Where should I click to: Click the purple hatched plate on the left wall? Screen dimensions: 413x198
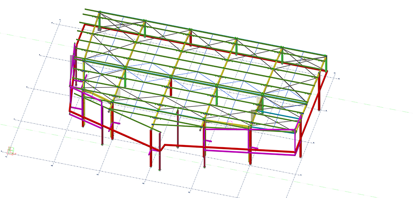(x=72, y=63)
